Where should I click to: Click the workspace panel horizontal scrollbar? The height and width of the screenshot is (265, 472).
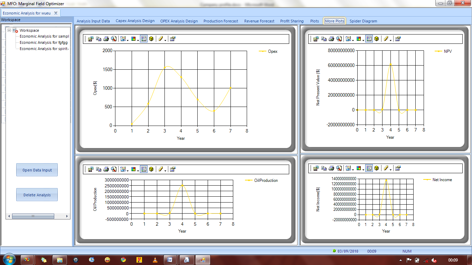tap(33, 216)
